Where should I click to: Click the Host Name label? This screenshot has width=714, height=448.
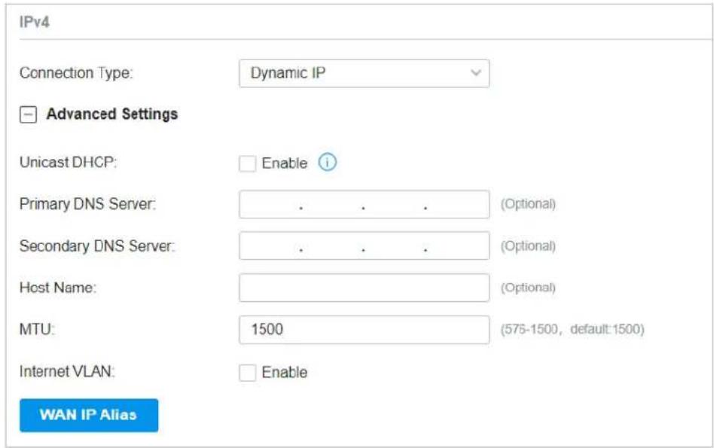coord(58,288)
